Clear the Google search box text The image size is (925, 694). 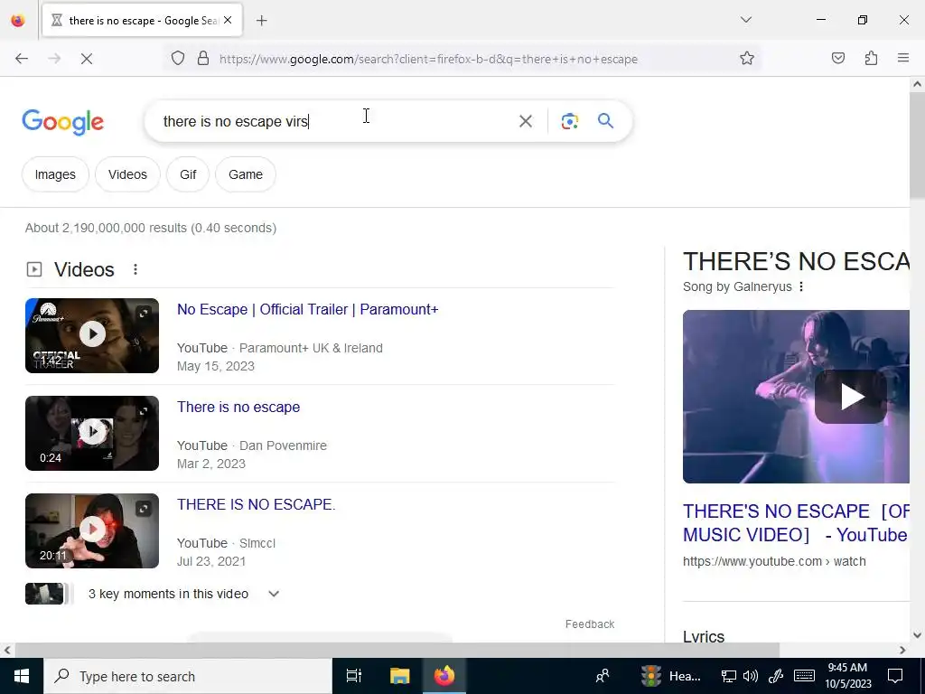coord(526,122)
